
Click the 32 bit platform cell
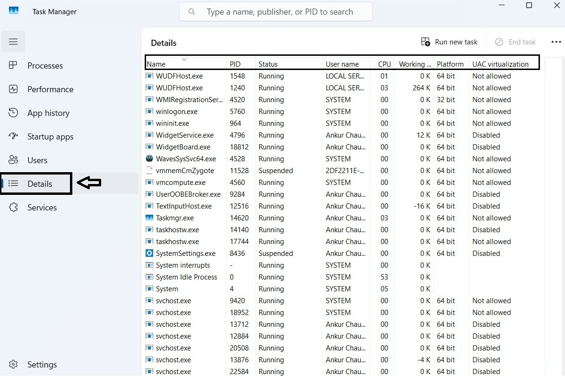pyautogui.click(x=446, y=99)
